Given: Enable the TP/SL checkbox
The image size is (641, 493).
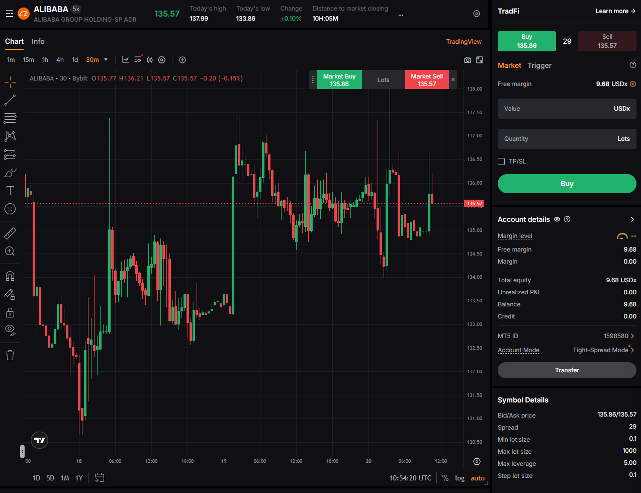Looking at the screenshot, I should point(501,161).
